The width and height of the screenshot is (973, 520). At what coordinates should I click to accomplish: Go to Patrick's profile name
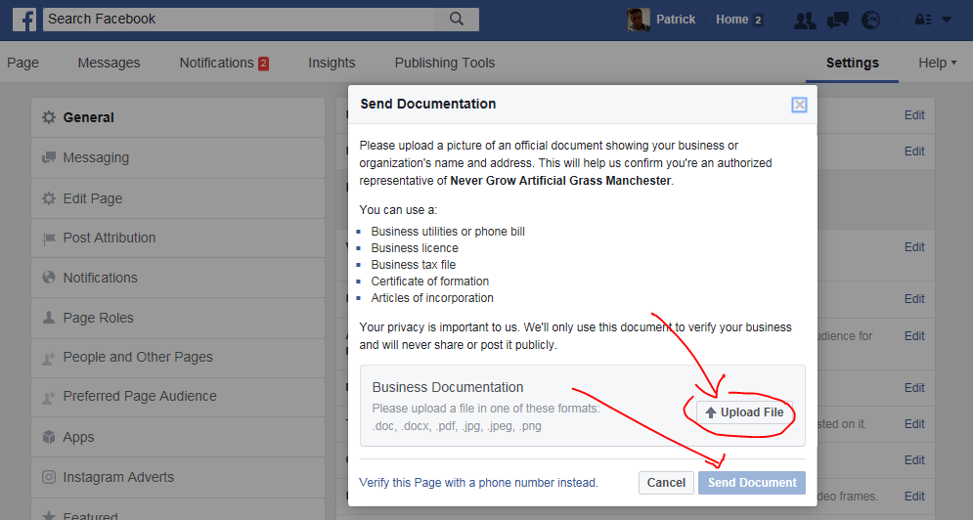tap(676, 20)
